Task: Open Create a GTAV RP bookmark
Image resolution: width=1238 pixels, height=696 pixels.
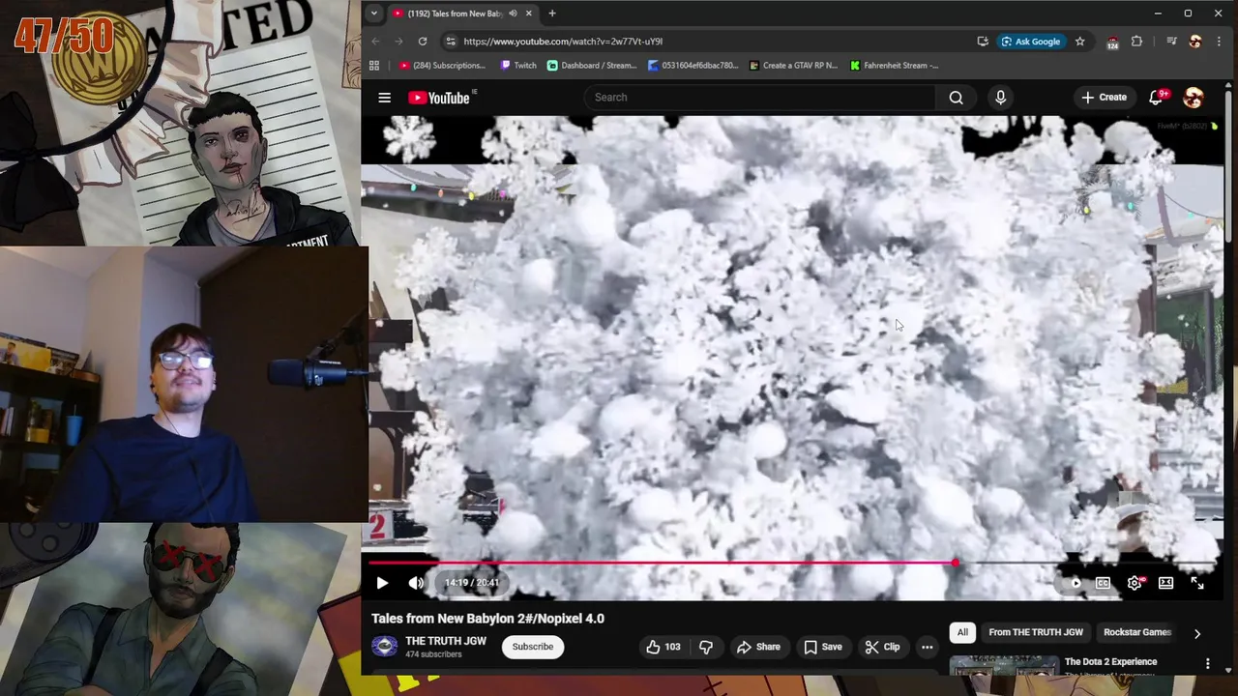Action: (x=793, y=66)
